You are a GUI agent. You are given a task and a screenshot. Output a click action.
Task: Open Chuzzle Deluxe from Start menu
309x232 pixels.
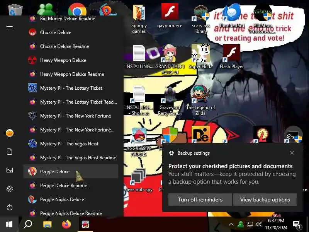pos(71,32)
